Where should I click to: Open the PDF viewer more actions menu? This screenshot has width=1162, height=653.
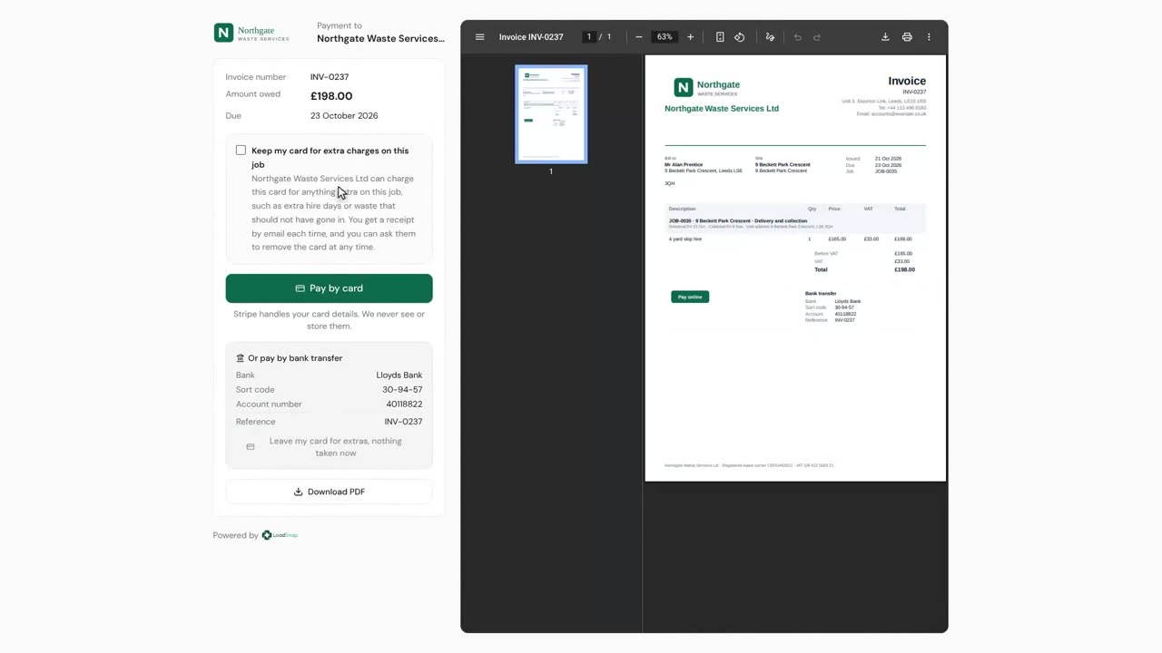click(929, 37)
